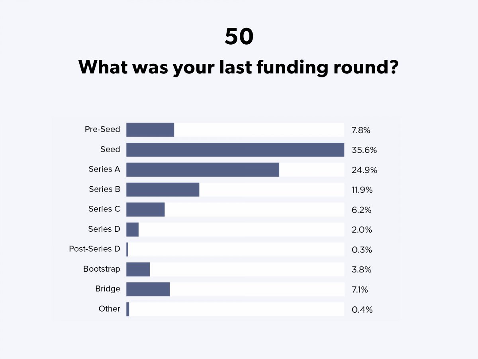Click the Post-Series D label
Screen dimensions: 478x359
click(x=94, y=249)
